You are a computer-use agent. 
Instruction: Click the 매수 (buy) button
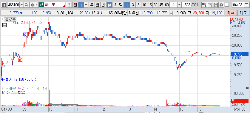231,13
